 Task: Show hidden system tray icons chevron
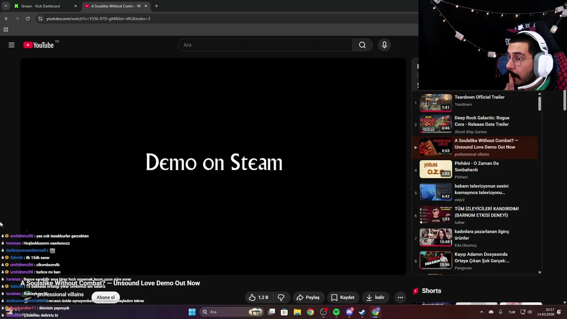482,312
